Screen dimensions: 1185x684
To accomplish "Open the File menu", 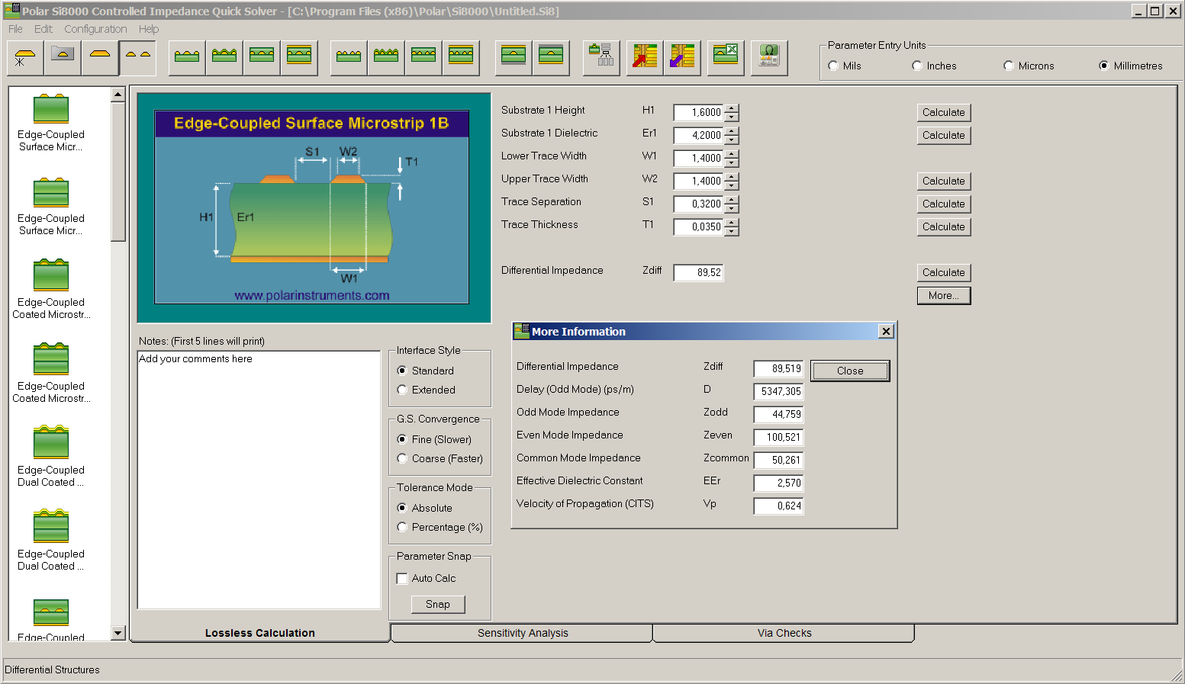I will [15, 29].
